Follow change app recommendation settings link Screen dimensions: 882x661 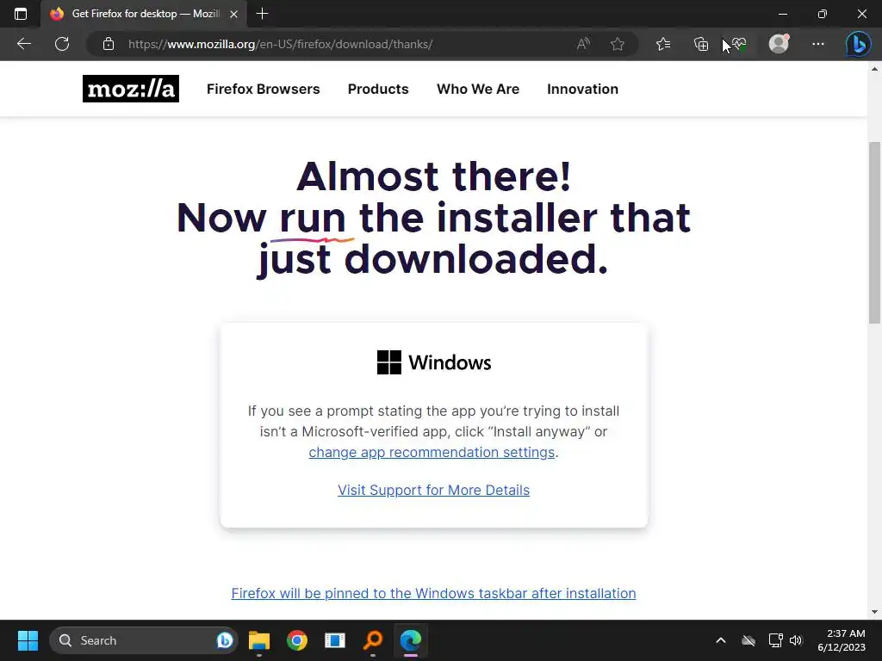(x=432, y=453)
